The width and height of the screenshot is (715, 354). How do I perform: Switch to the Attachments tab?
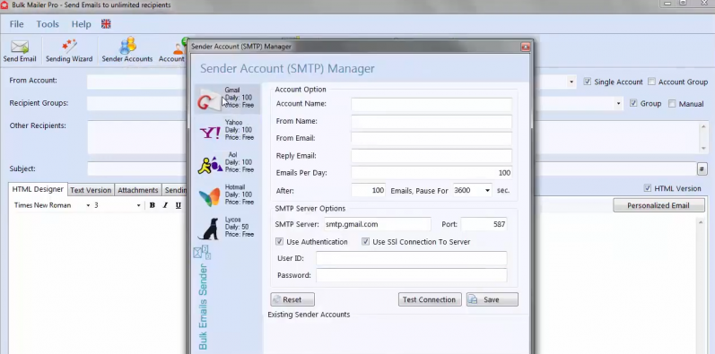pos(138,190)
